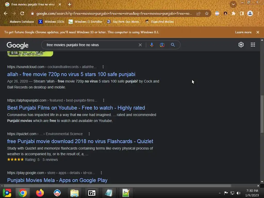Open Windows 11 Installer bookmark

pos(86,22)
